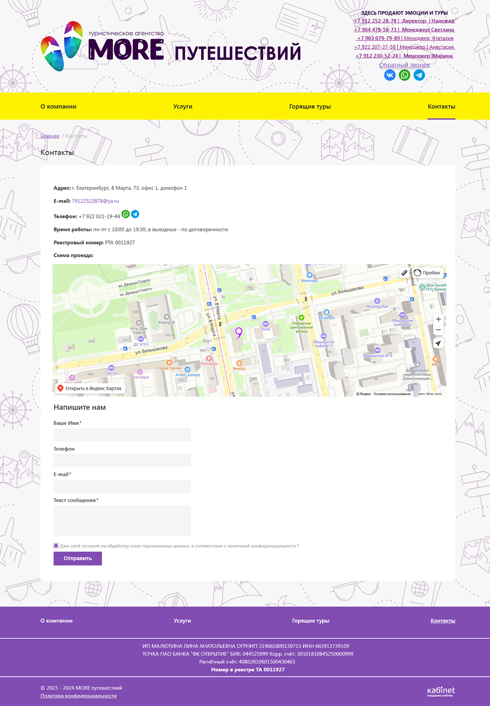The image size is (490, 706).
Task: Toggle the personal data consent checkbox
Action: tap(56, 546)
